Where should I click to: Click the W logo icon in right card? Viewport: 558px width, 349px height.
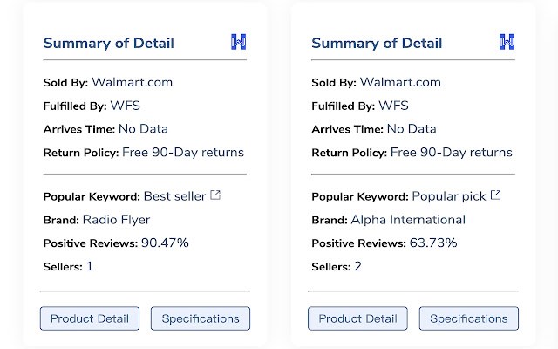click(507, 42)
